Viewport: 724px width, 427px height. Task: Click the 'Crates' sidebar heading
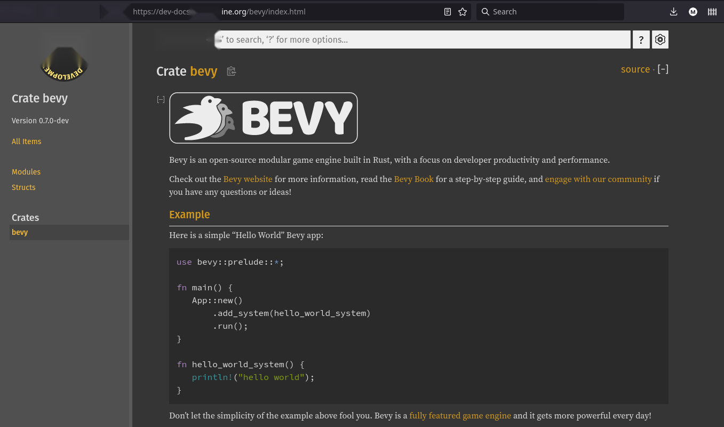click(x=26, y=218)
